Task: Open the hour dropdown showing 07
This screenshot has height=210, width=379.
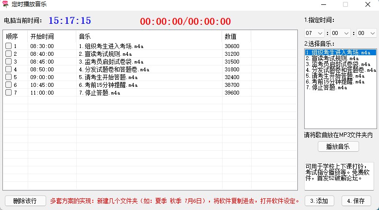Action: (314, 33)
